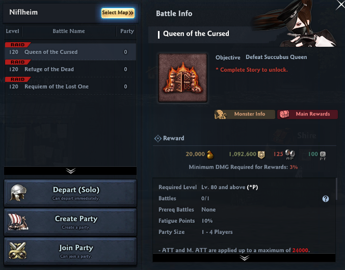Click the help question mark icon
Viewport: 345px width, 270px height.
pos(326,199)
